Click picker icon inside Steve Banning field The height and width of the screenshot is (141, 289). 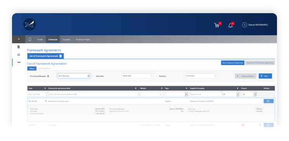tap(88, 76)
